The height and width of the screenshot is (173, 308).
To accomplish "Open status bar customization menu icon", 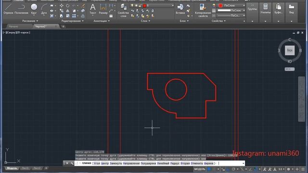I will (303, 169).
